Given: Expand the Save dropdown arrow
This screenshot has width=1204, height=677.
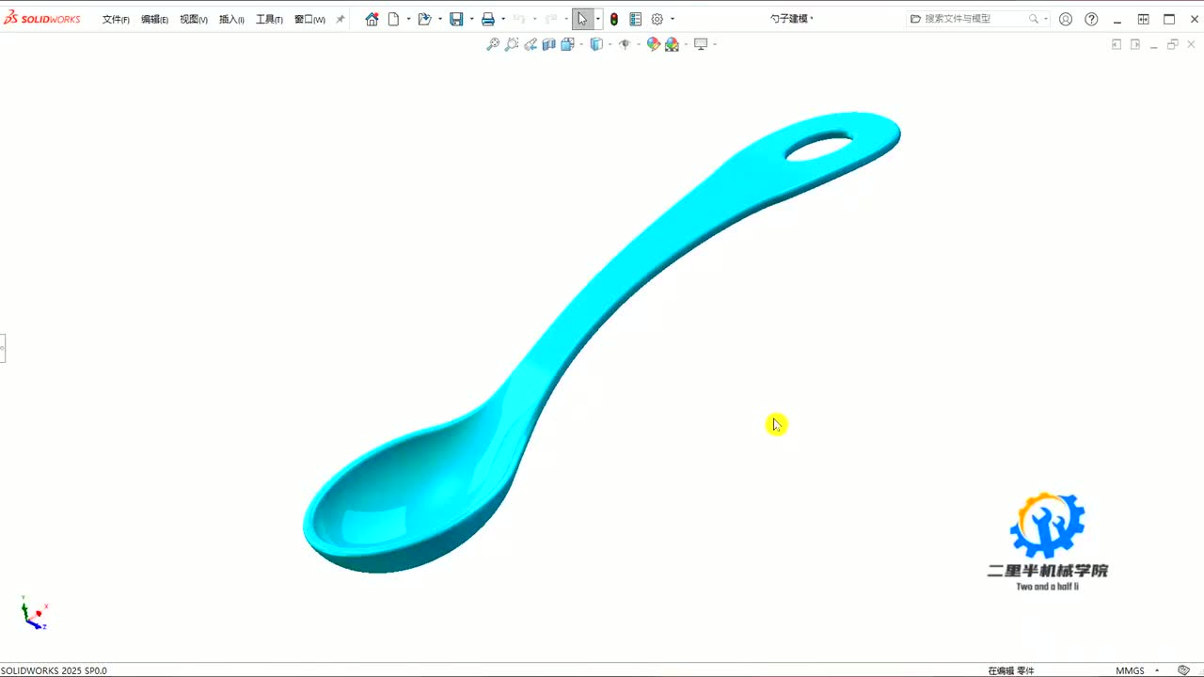Looking at the screenshot, I should pyautogui.click(x=471, y=19).
